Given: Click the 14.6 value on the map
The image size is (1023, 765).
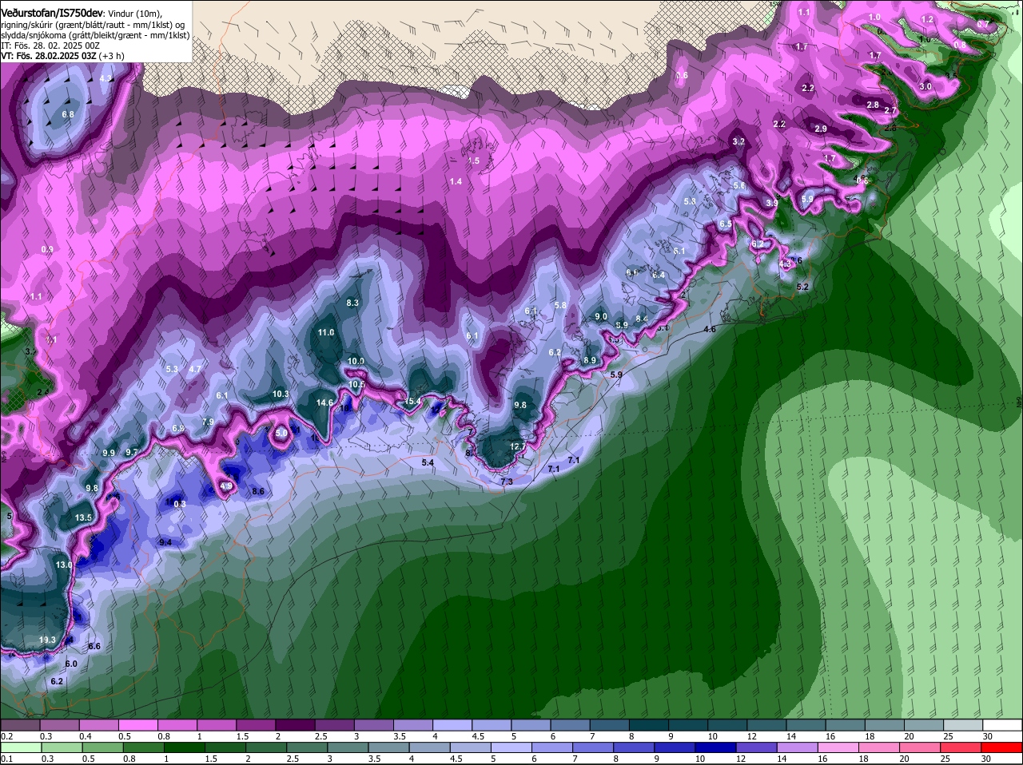Looking at the screenshot, I should pos(324,402).
